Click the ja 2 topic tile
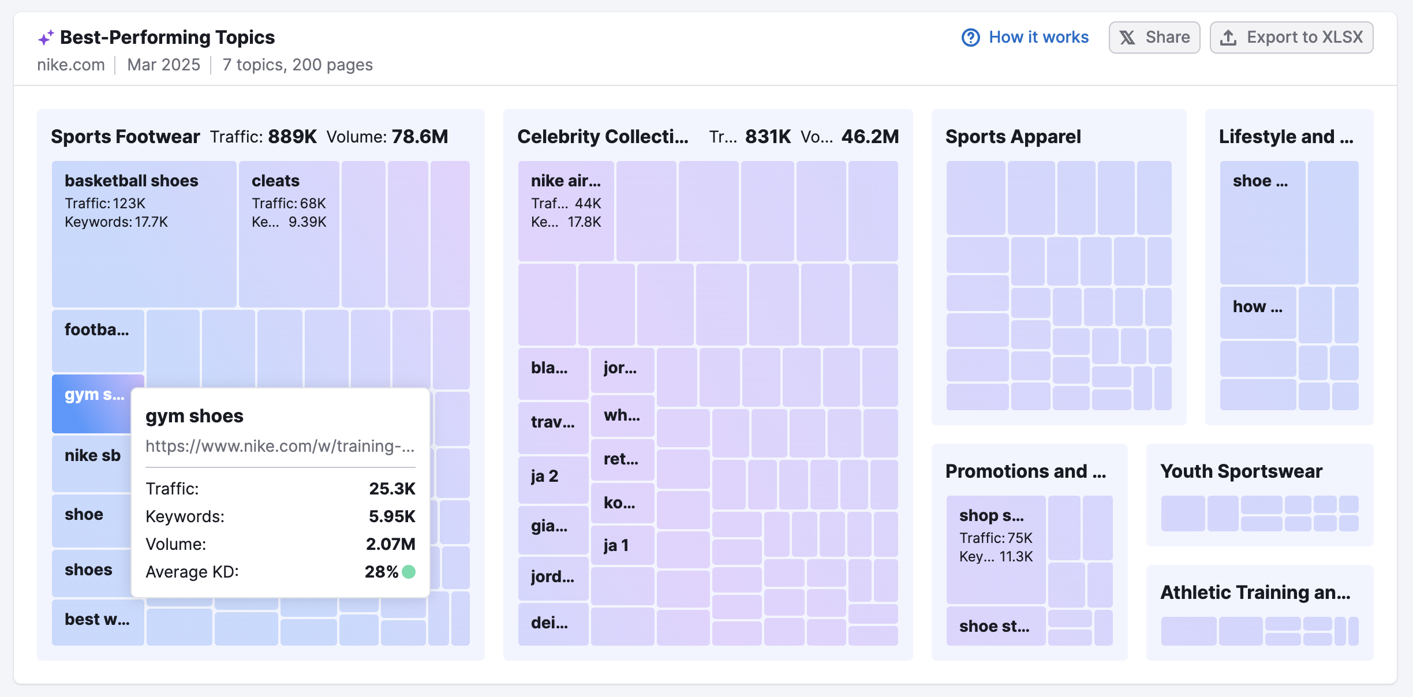This screenshot has width=1413, height=697. pos(552,479)
